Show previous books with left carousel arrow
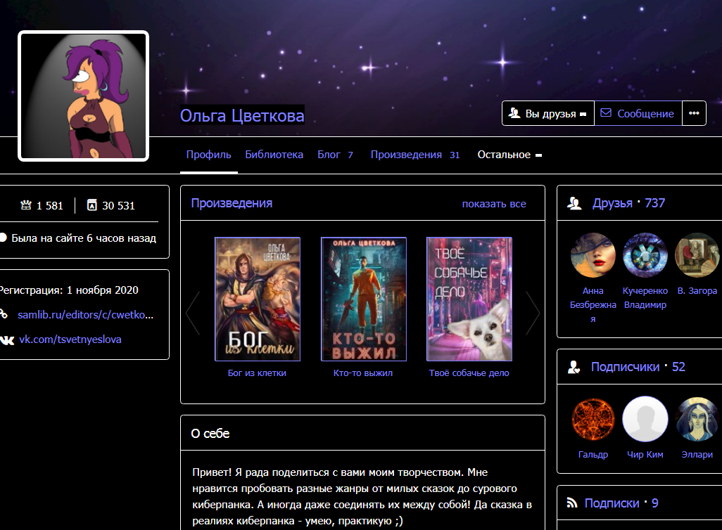The image size is (722, 530). click(193, 313)
